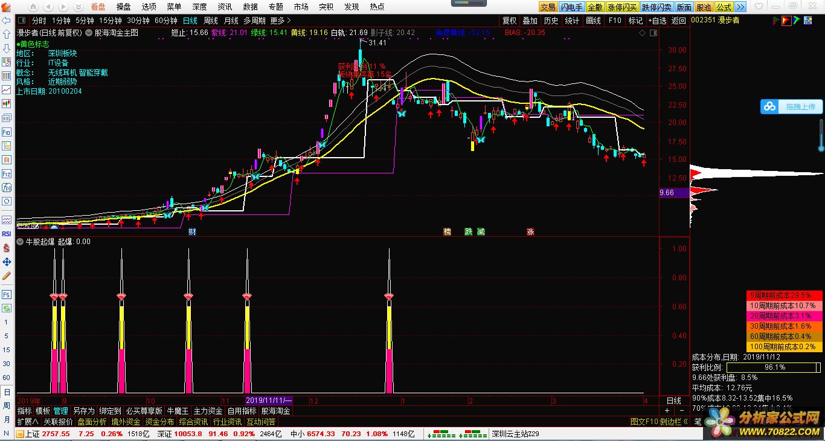Image resolution: width=825 pixels, height=441 pixels.
Task: Click the 复权 toolbar button
Action: [509, 21]
